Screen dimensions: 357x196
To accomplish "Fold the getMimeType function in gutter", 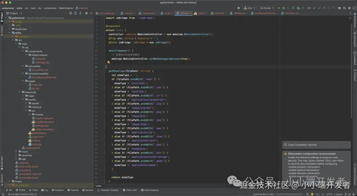I will coord(104,71).
